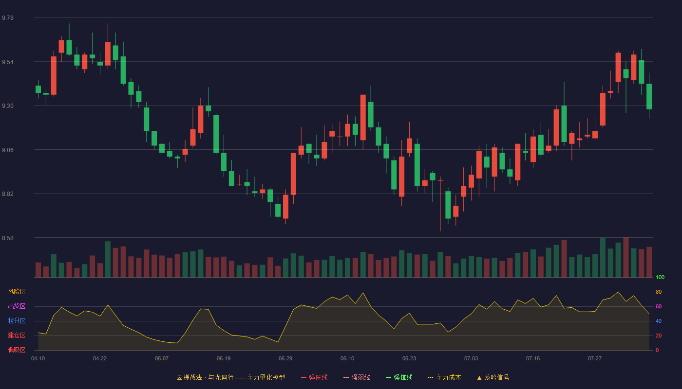This screenshot has width=682, height=389.
Task: Click the 07-15 date label
Action: (533, 358)
